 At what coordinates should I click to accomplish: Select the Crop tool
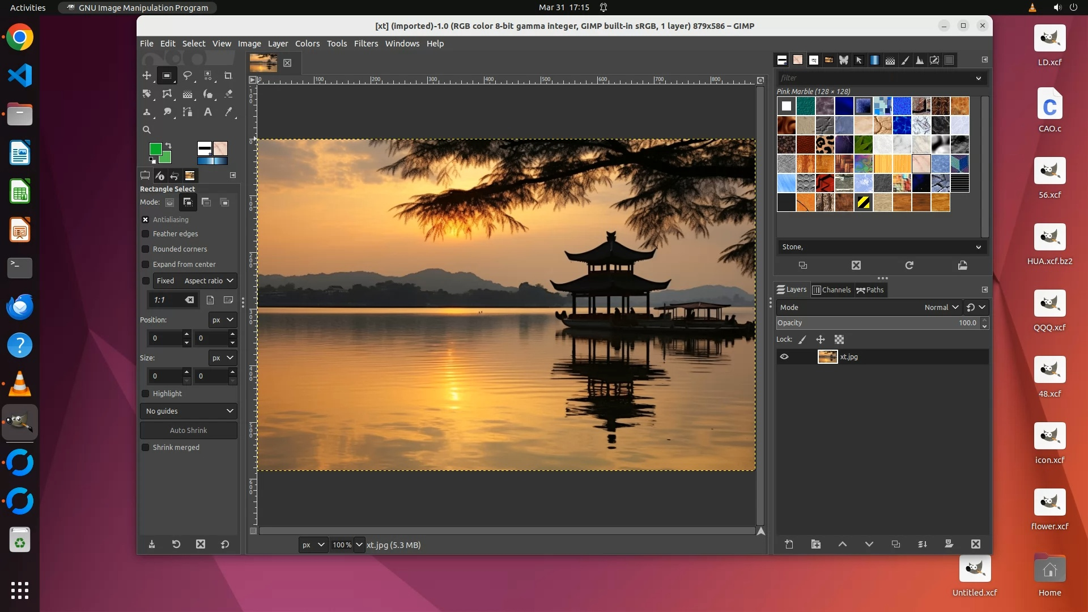228,75
